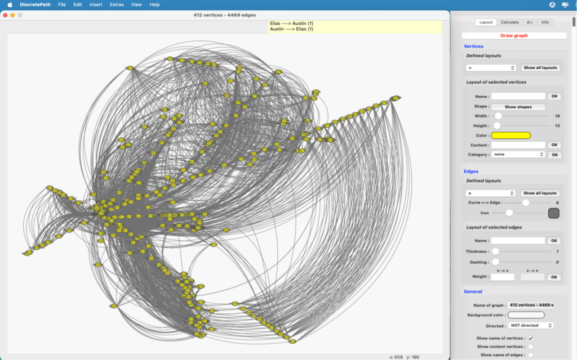The width and height of the screenshot is (577, 360).
Task: Switch to the A.I. tab
Action: coord(529,22)
